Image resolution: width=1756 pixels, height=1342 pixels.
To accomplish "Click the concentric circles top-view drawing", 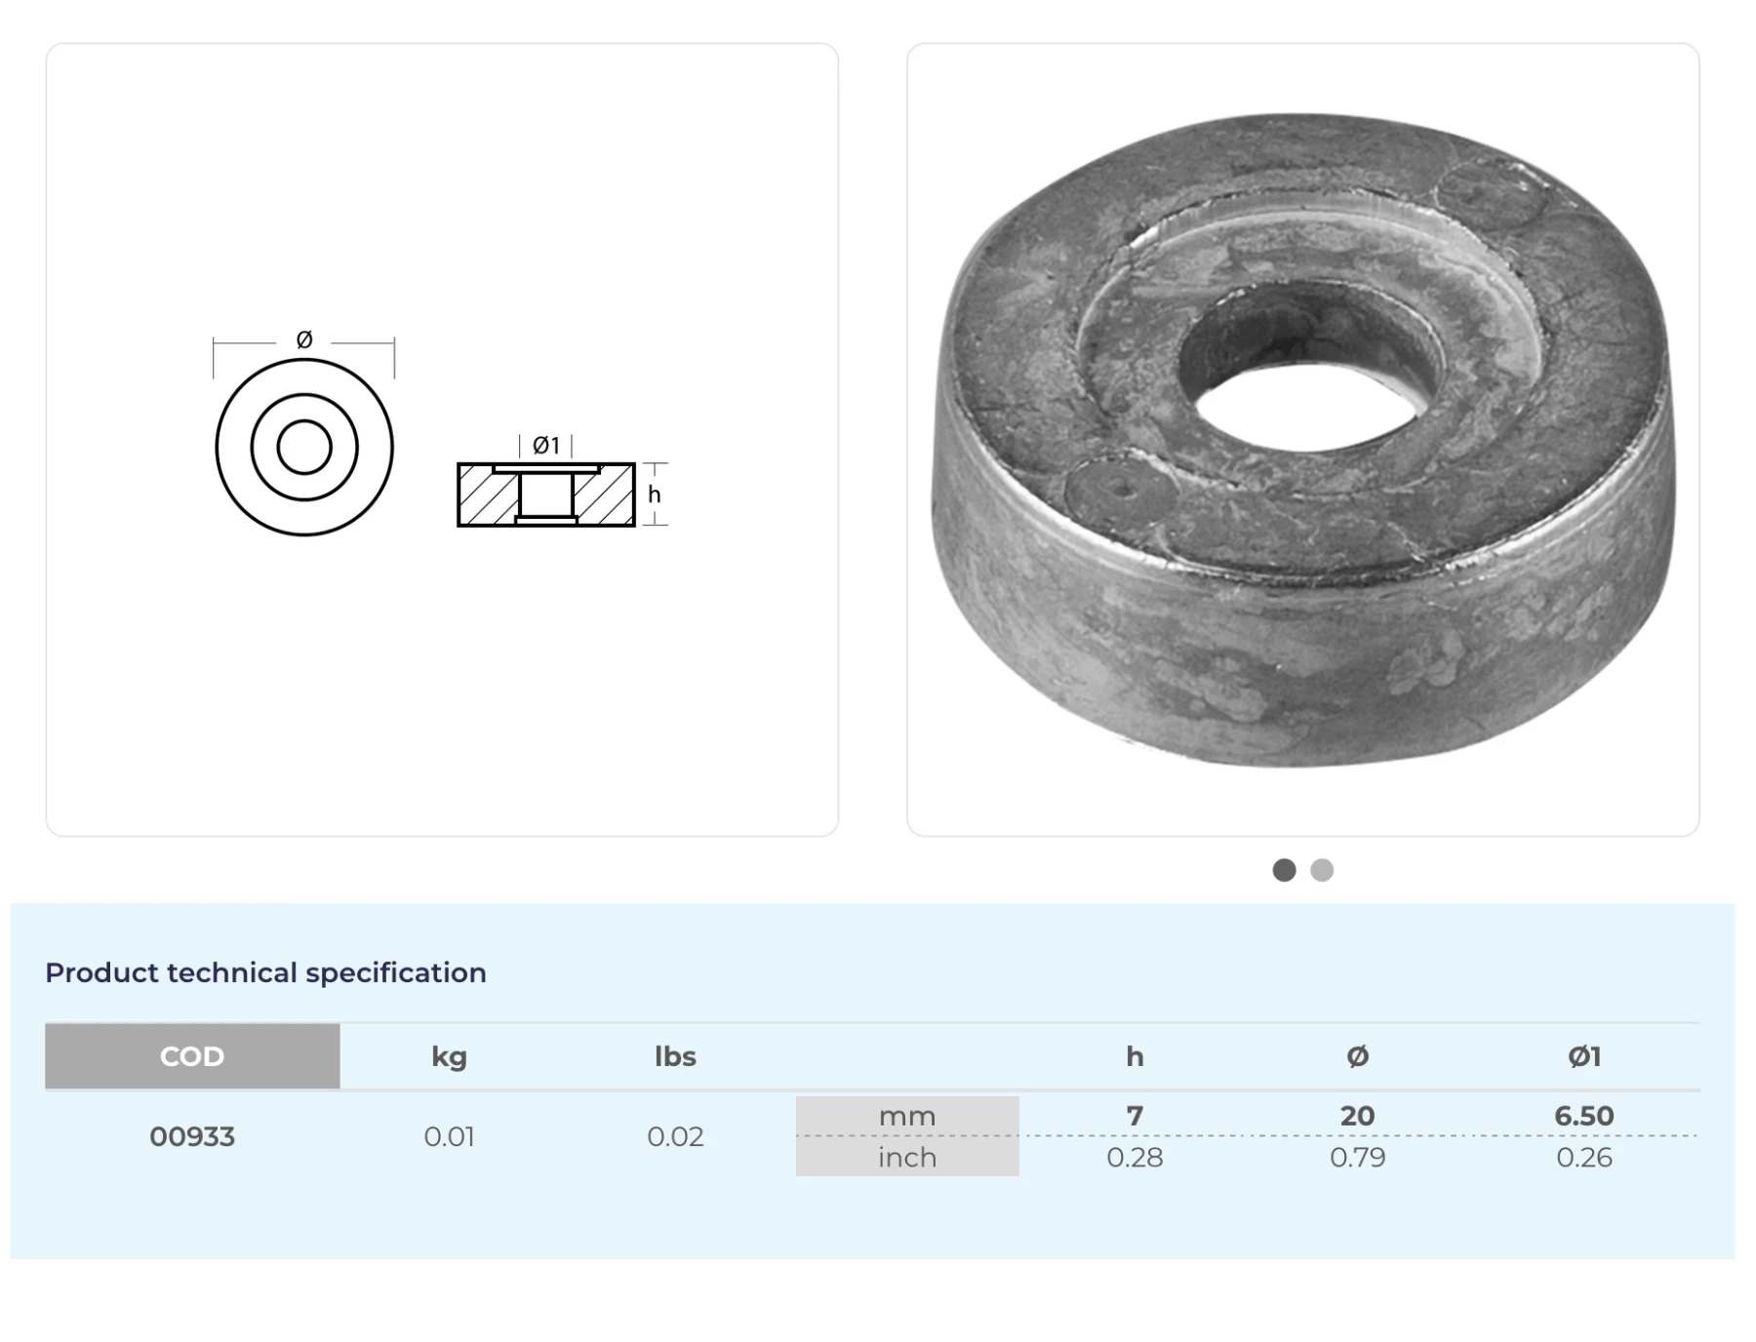I will [x=304, y=447].
